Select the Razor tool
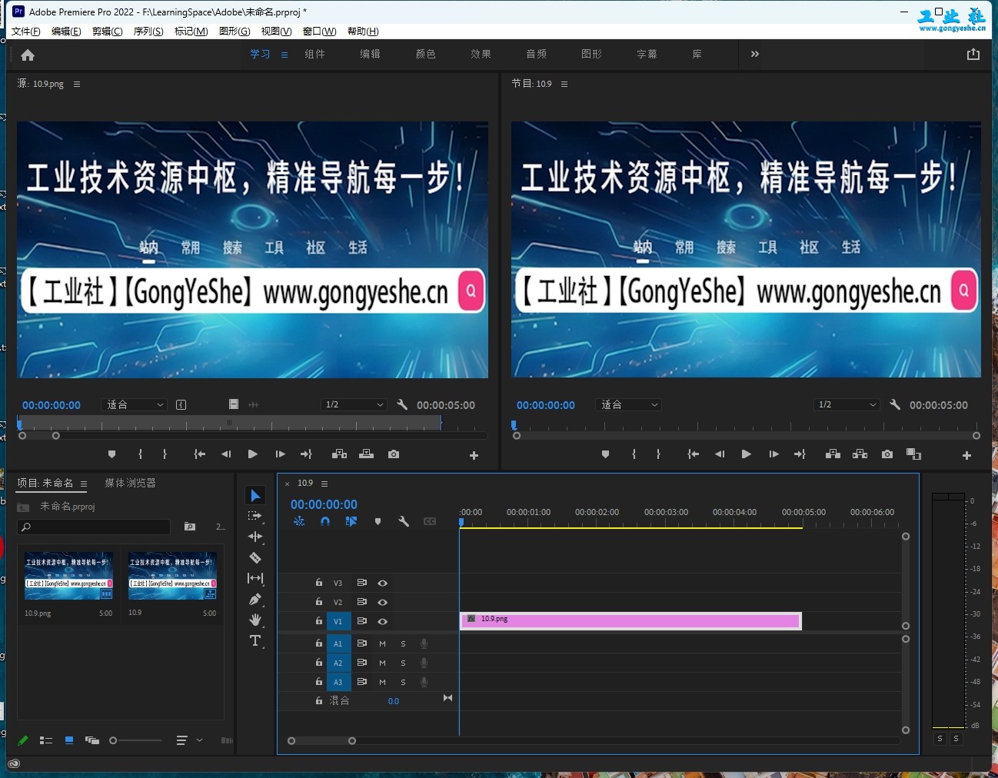This screenshot has height=778, width=998. pyautogui.click(x=255, y=557)
